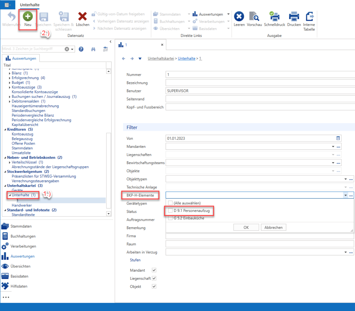This screenshot has width=355, height=311.
Task: Click the red Löschen delete icon
Action: 82,16
